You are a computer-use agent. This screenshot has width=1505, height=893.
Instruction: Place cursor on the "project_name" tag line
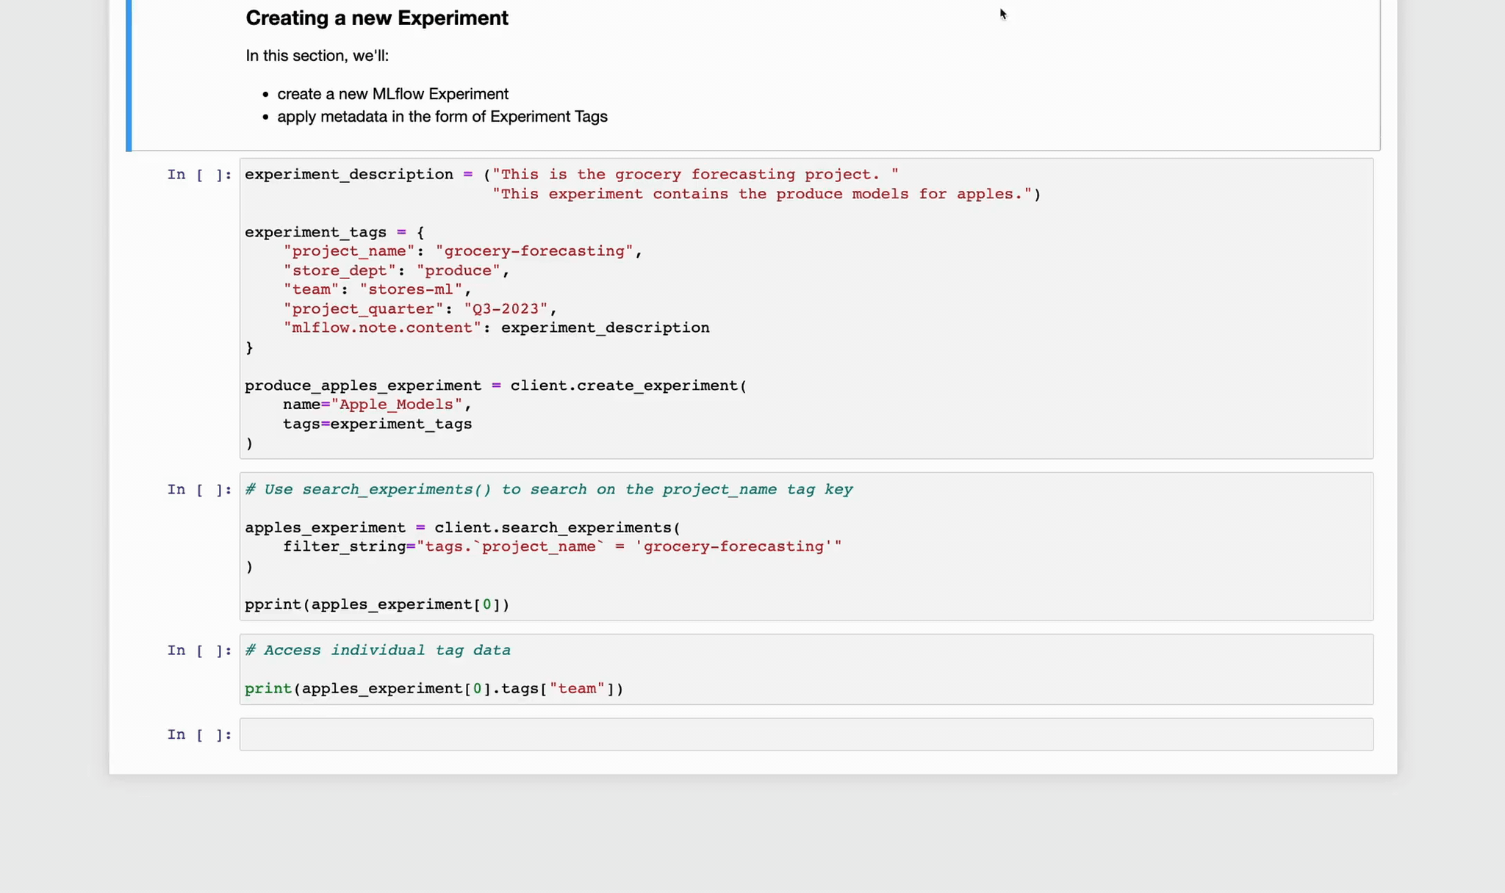tap(461, 251)
